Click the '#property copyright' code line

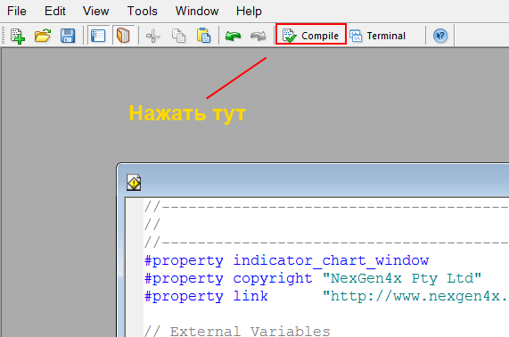pyautogui.click(x=313, y=278)
